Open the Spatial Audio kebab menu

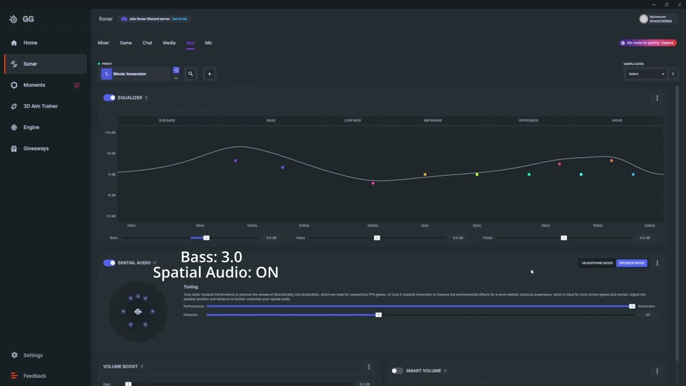tap(657, 263)
